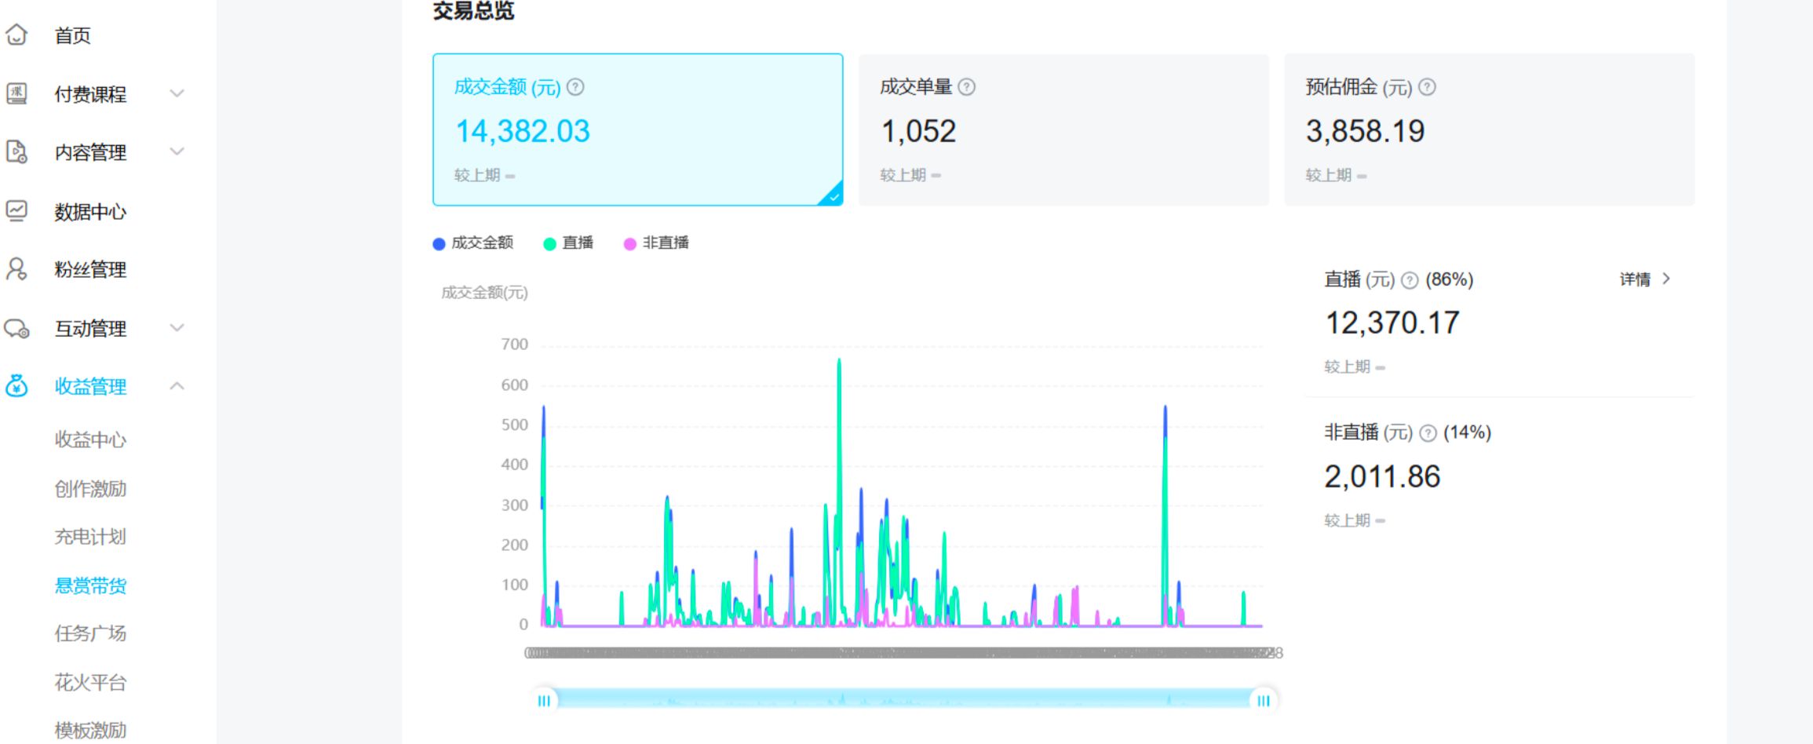Toggle 直播 series in chart legend
1813x744 pixels.
click(568, 243)
